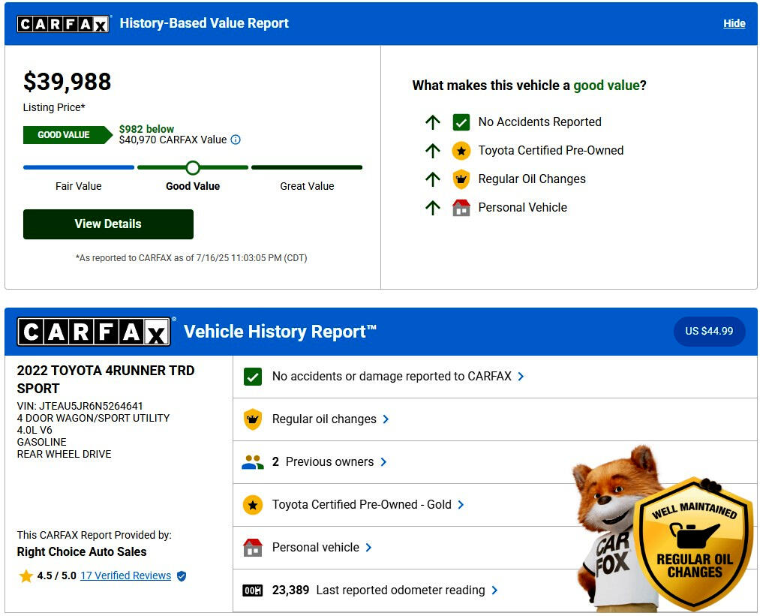Click Vehicle History Report title
This screenshot has width=760, height=616.
tap(280, 332)
